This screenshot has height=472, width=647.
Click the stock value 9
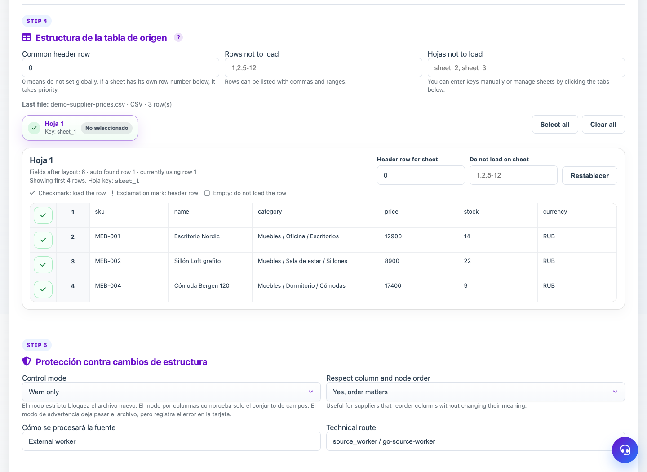(x=466, y=286)
